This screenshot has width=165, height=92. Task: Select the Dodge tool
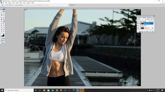(4, 23)
